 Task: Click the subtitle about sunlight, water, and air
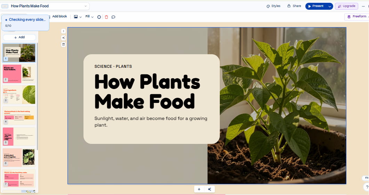(x=151, y=122)
